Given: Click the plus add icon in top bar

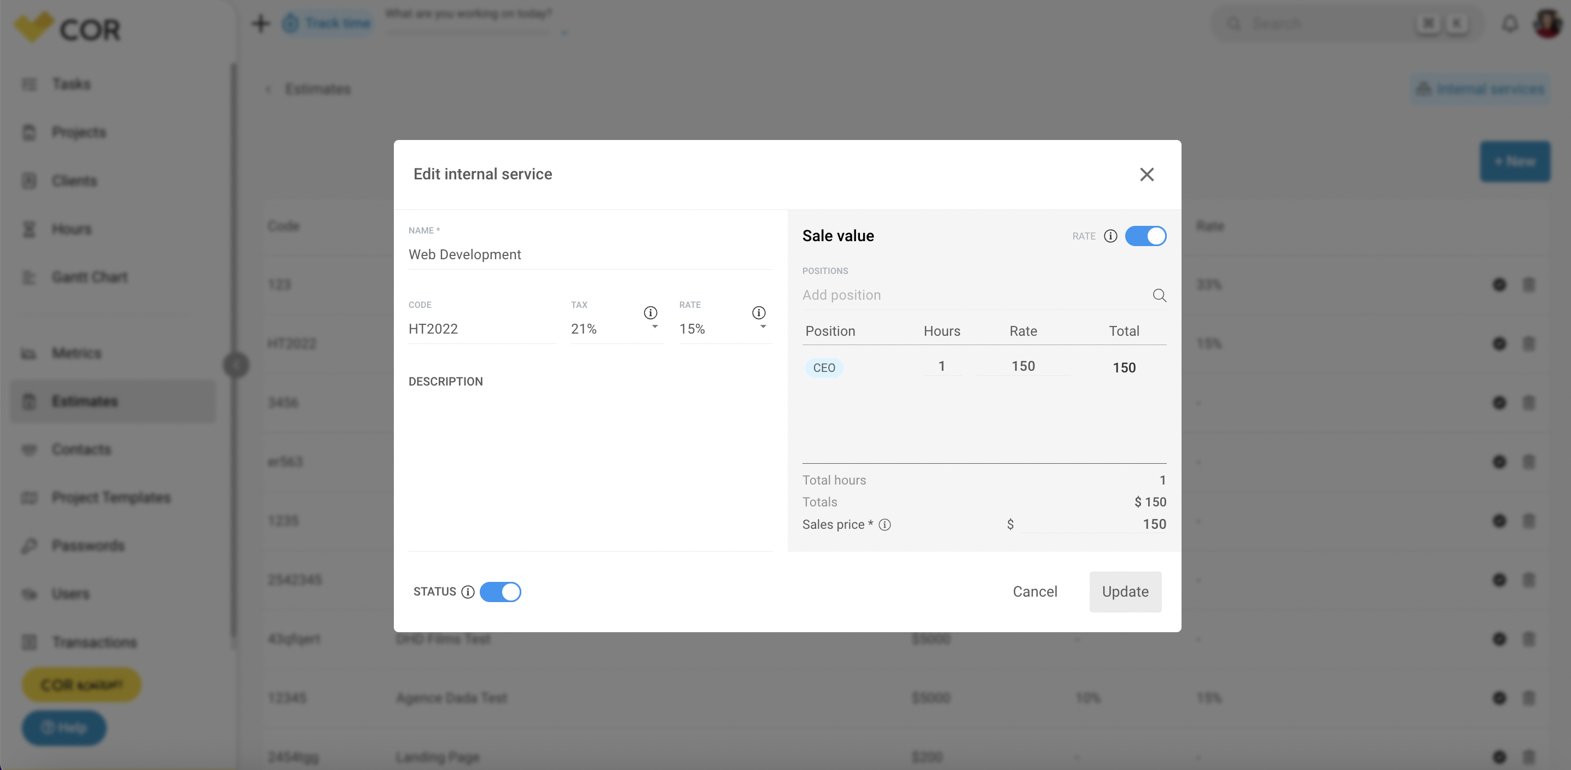Looking at the screenshot, I should pos(260,23).
